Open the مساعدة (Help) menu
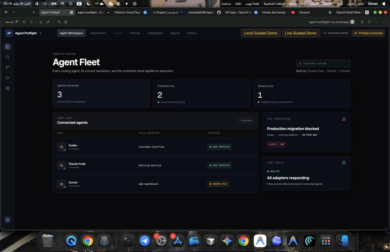 tap(226, 4)
